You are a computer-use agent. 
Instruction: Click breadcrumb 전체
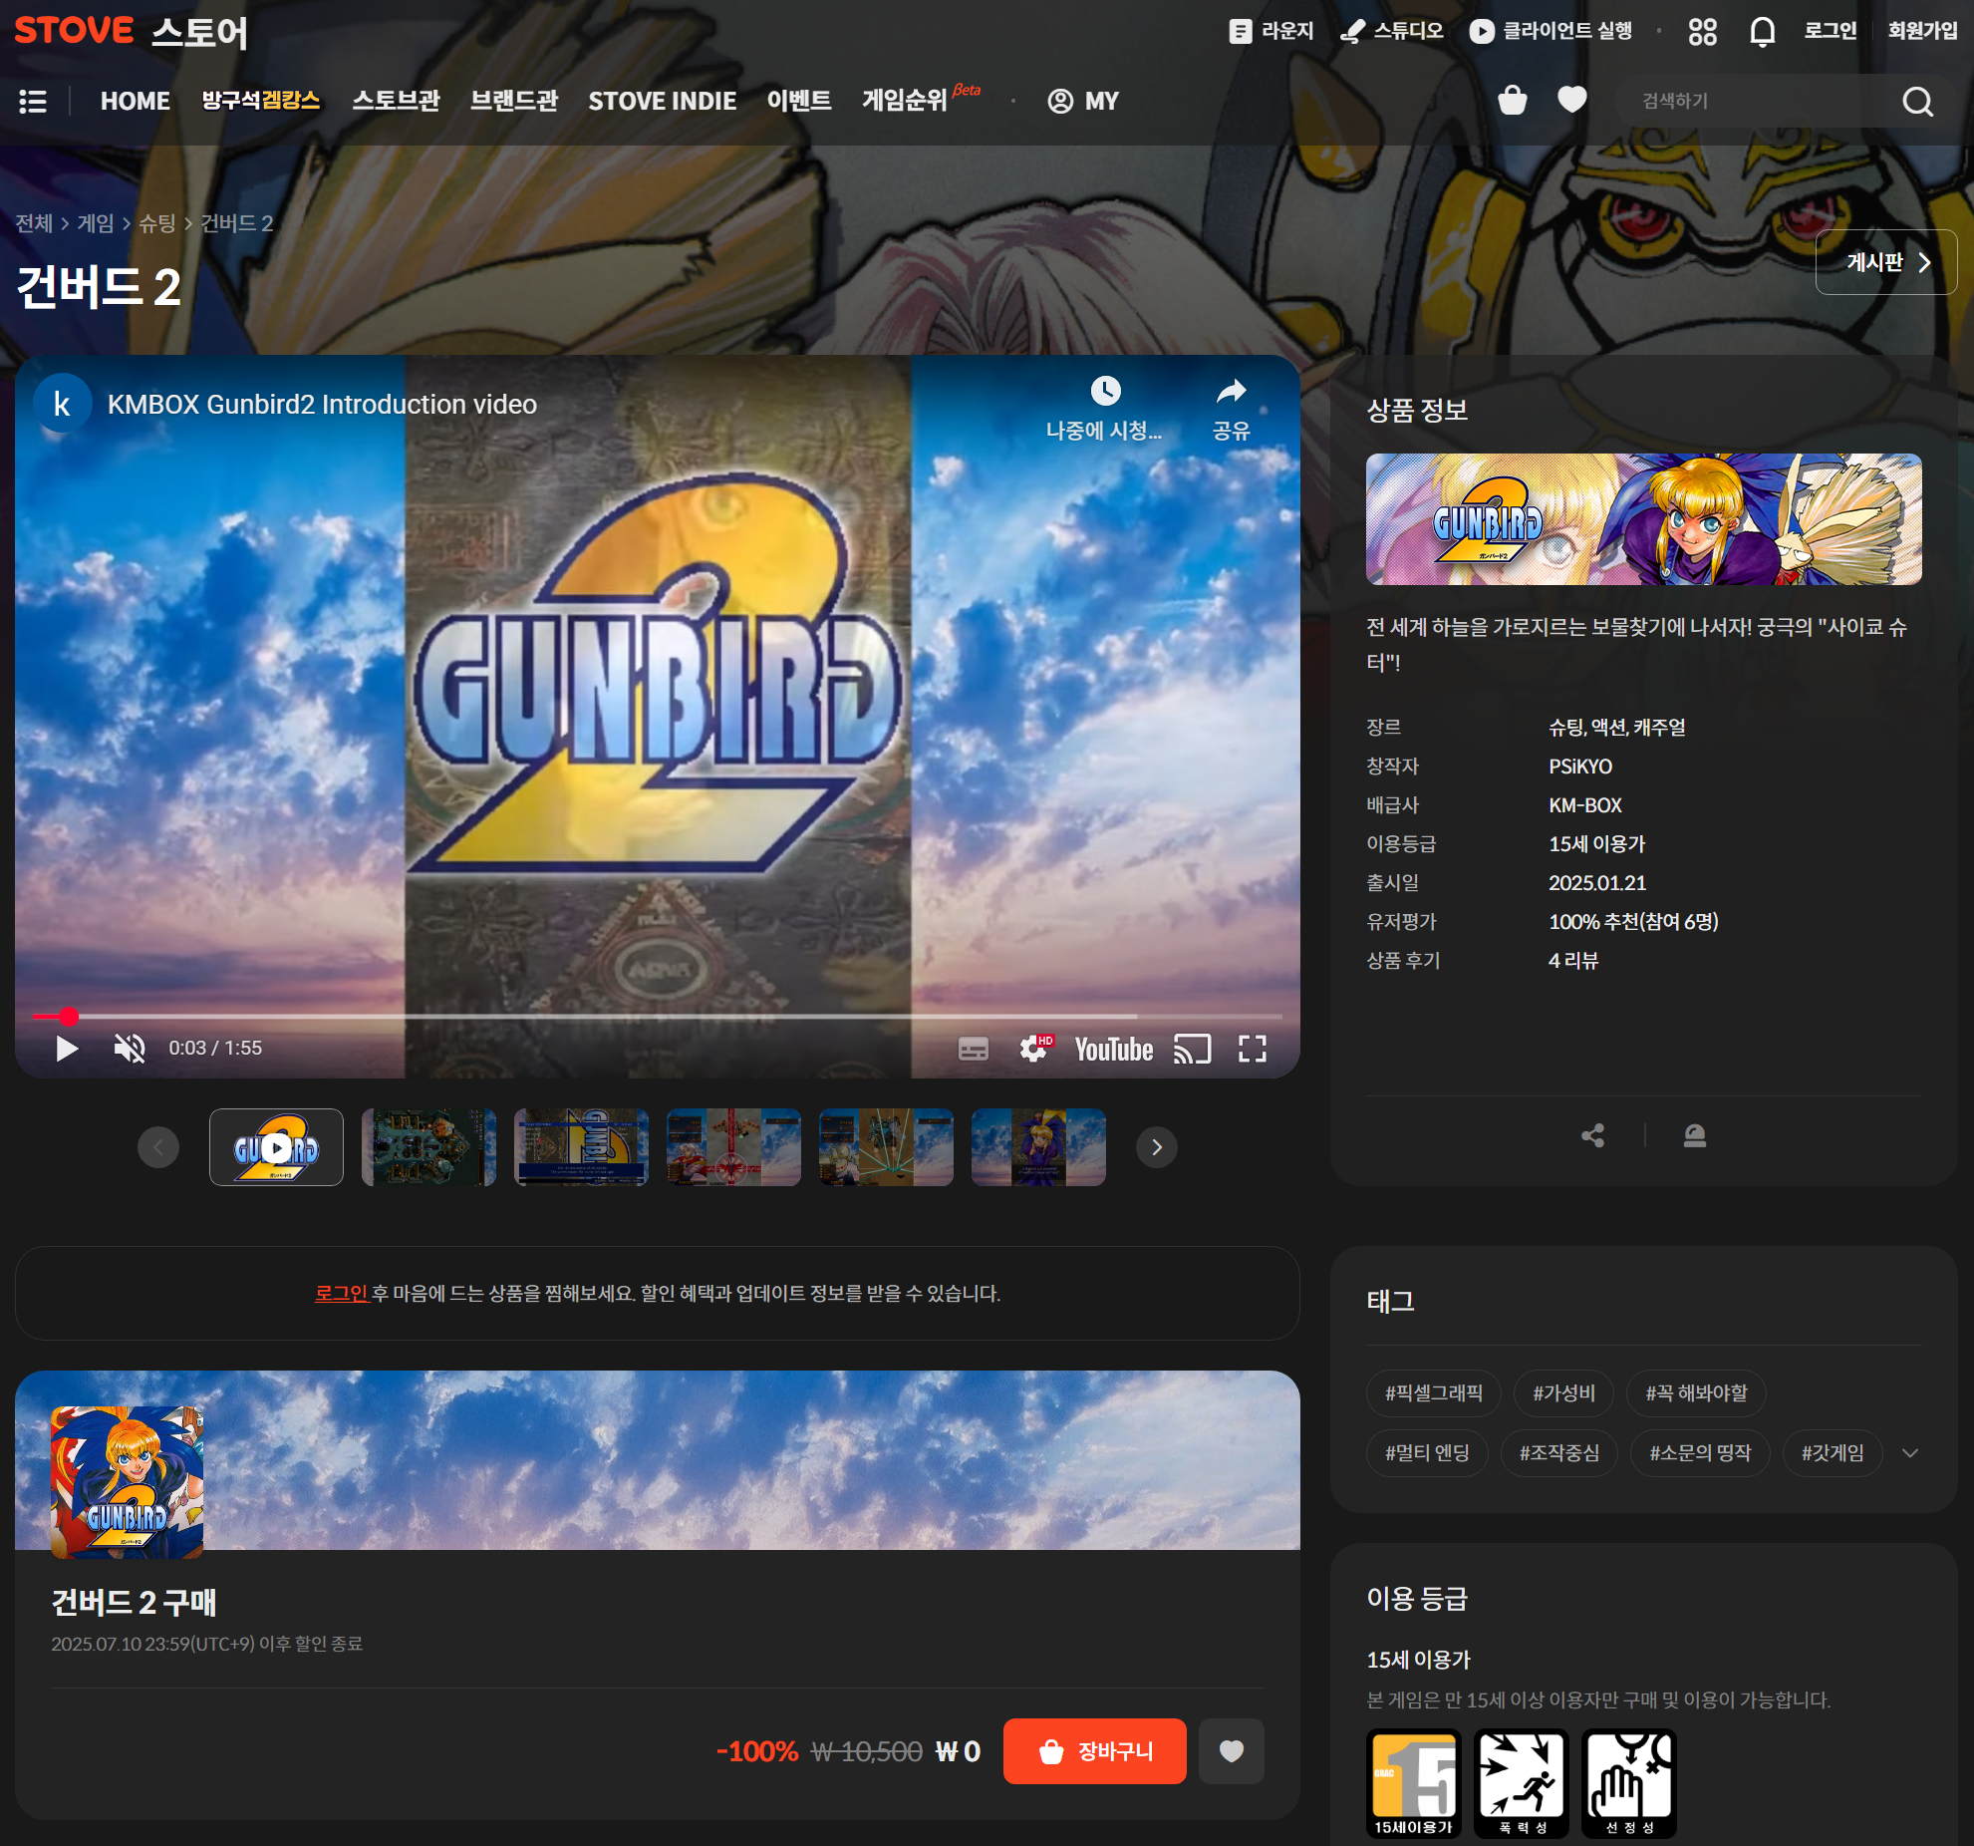[34, 223]
